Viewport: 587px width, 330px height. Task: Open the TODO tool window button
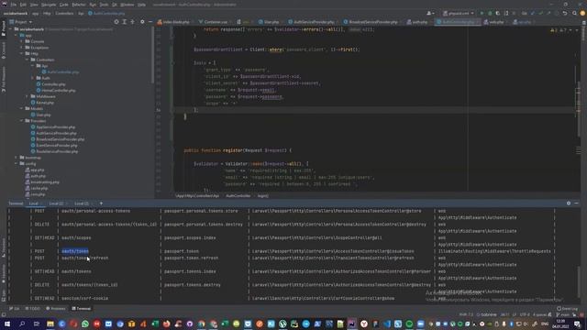33,309
